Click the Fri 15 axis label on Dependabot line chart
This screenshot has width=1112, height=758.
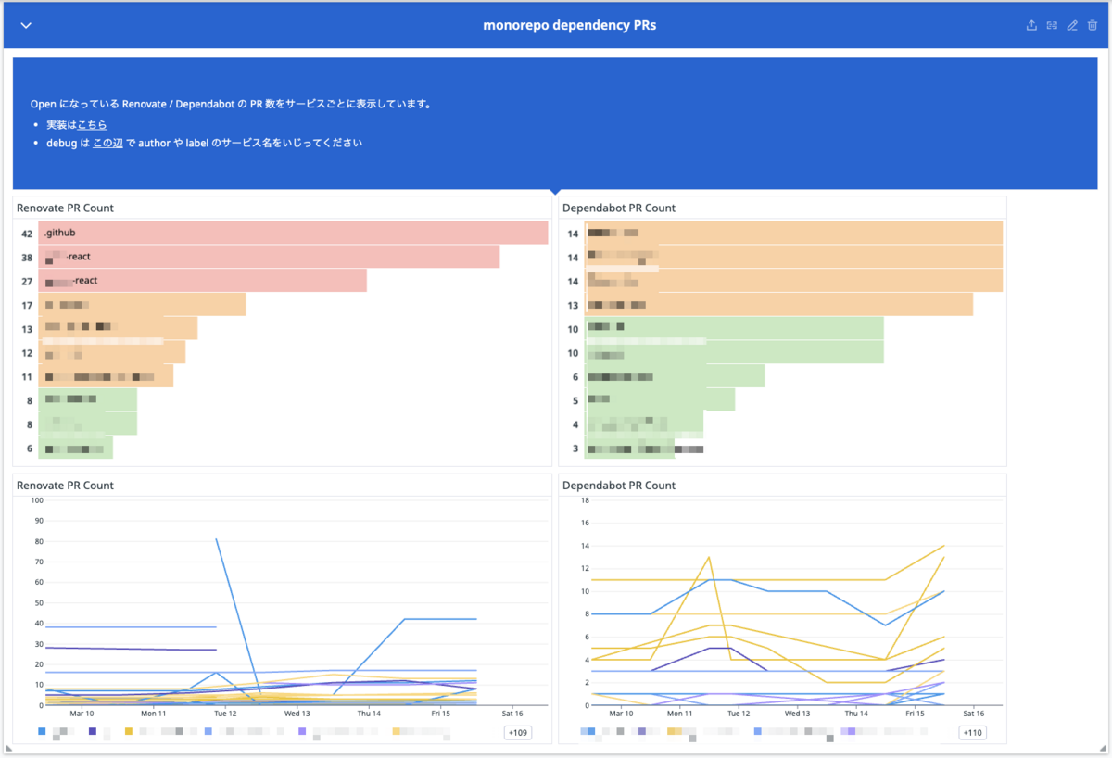pyautogui.click(x=915, y=714)
